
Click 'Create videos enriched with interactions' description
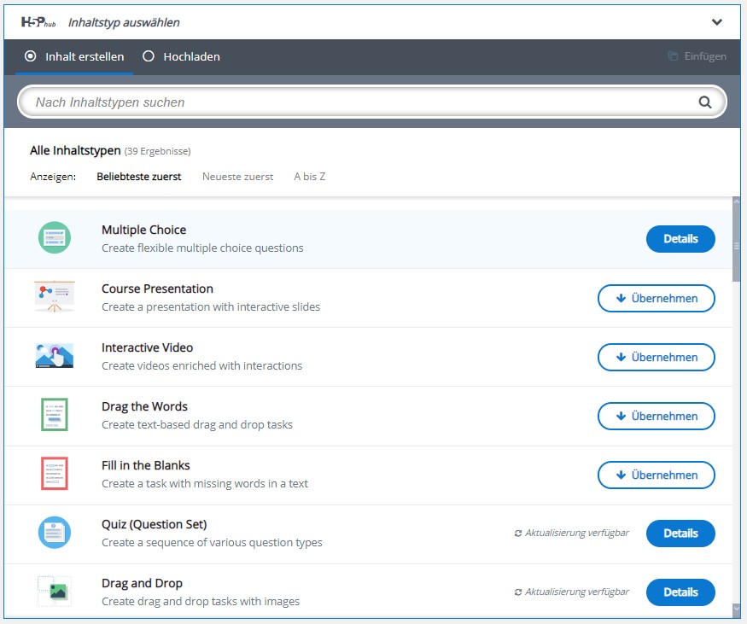(x=202, y=366)
